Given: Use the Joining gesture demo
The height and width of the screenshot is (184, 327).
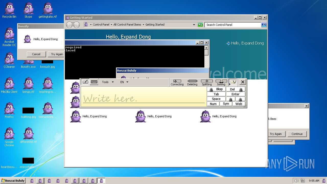Looking at the screenshot, I should click(x=221, y=83).
